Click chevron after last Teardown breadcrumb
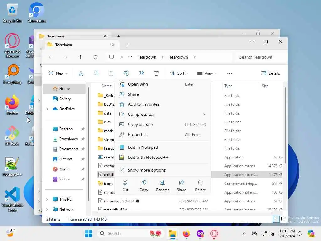 [194, 57]
